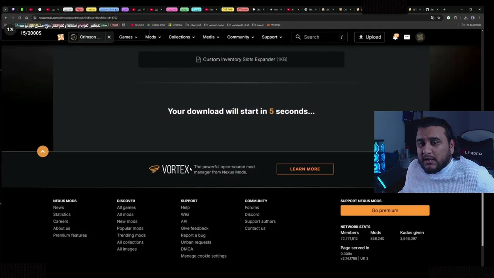Image resolution: width=494 pixels, height=278 pixels.
Task: Open the Webmail bookmark
Action: (274, 25)
